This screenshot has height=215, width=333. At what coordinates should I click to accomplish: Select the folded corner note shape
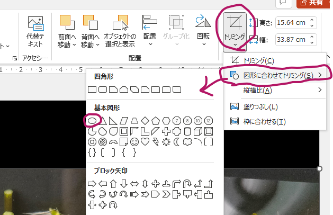click(124, 142)
